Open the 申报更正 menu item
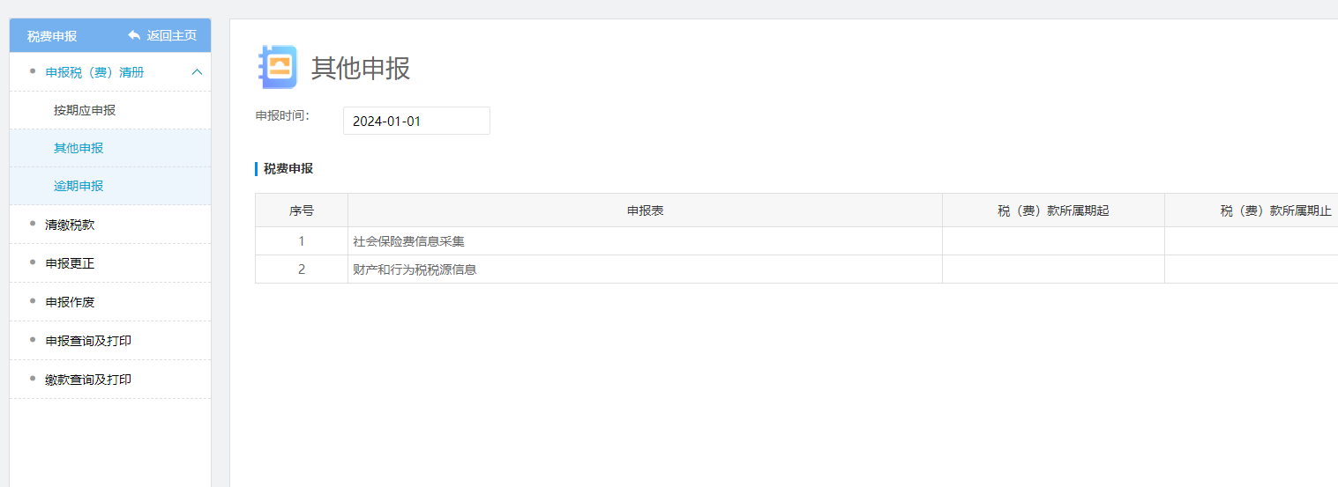This screenshot has height=487, width=1338. point(70,263)
